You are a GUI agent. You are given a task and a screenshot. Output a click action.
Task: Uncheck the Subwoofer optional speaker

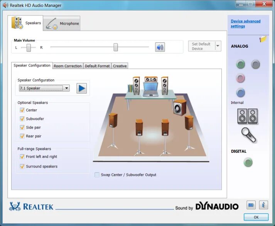22,119
